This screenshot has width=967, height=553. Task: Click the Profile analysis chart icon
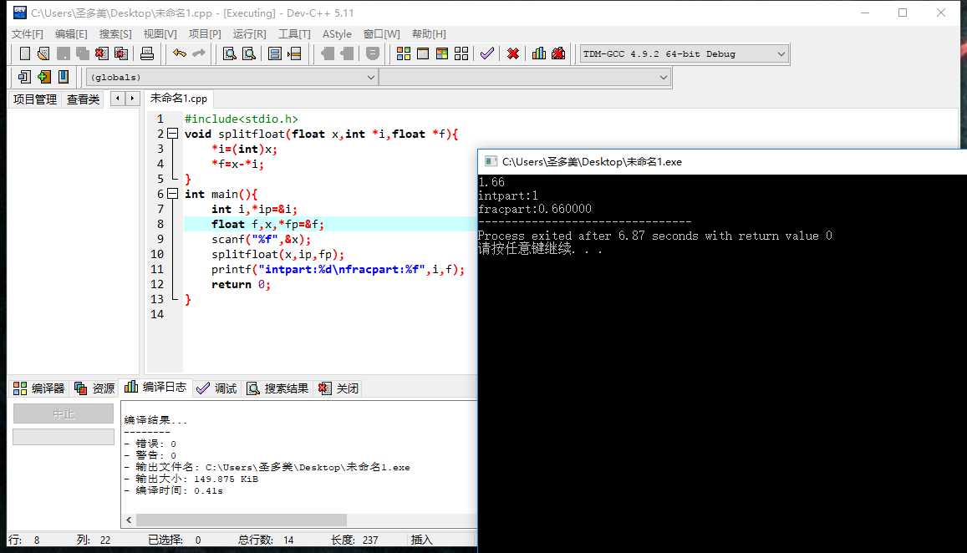pyautogui.click(x=539, y=53)
